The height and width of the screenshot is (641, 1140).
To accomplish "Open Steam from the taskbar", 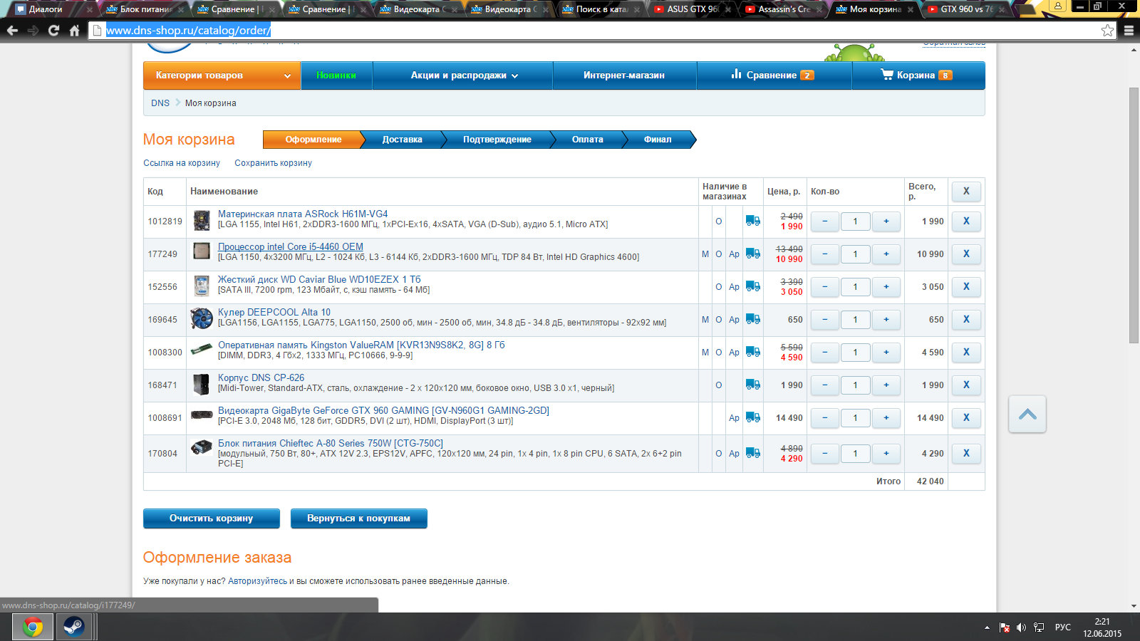I will click(x=74, y=627).
